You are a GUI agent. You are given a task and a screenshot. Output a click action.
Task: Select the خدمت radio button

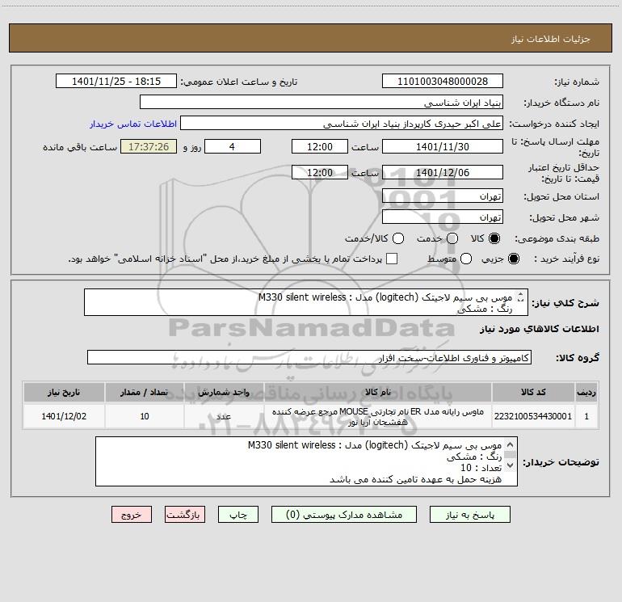pos(452,238)
